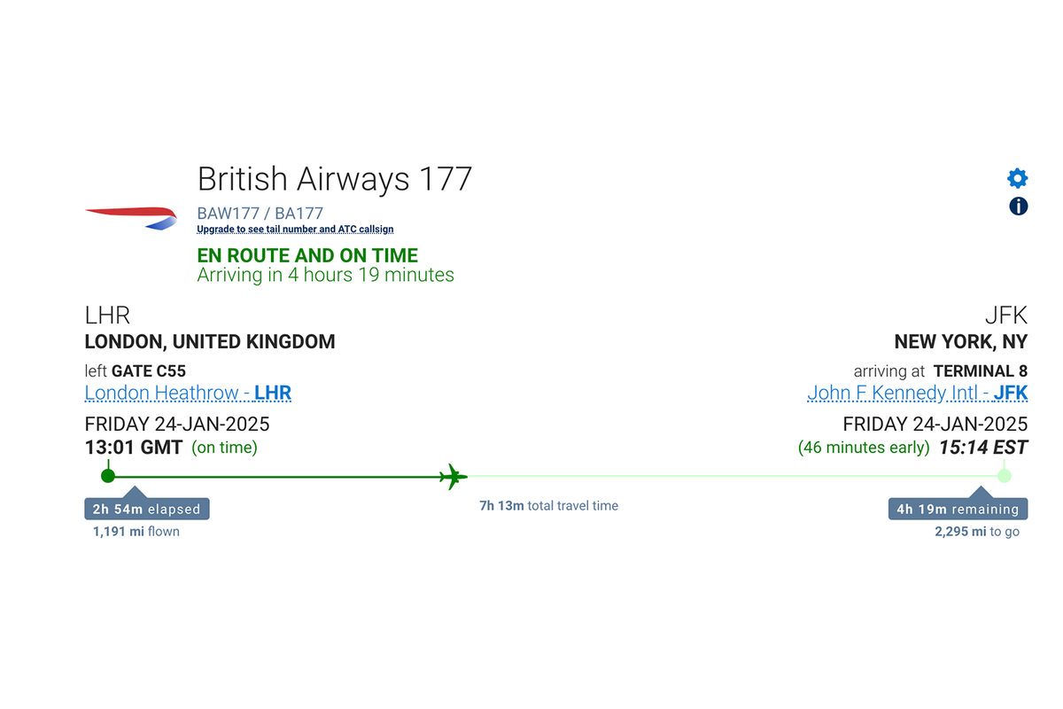Click the green departure dot on the timeline
The width and height of the screenshot is (1063, 709).
coord(108,476)
